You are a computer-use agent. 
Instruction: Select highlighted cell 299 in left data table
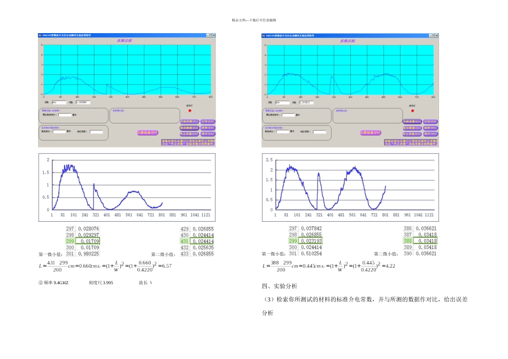coord(70,241)
